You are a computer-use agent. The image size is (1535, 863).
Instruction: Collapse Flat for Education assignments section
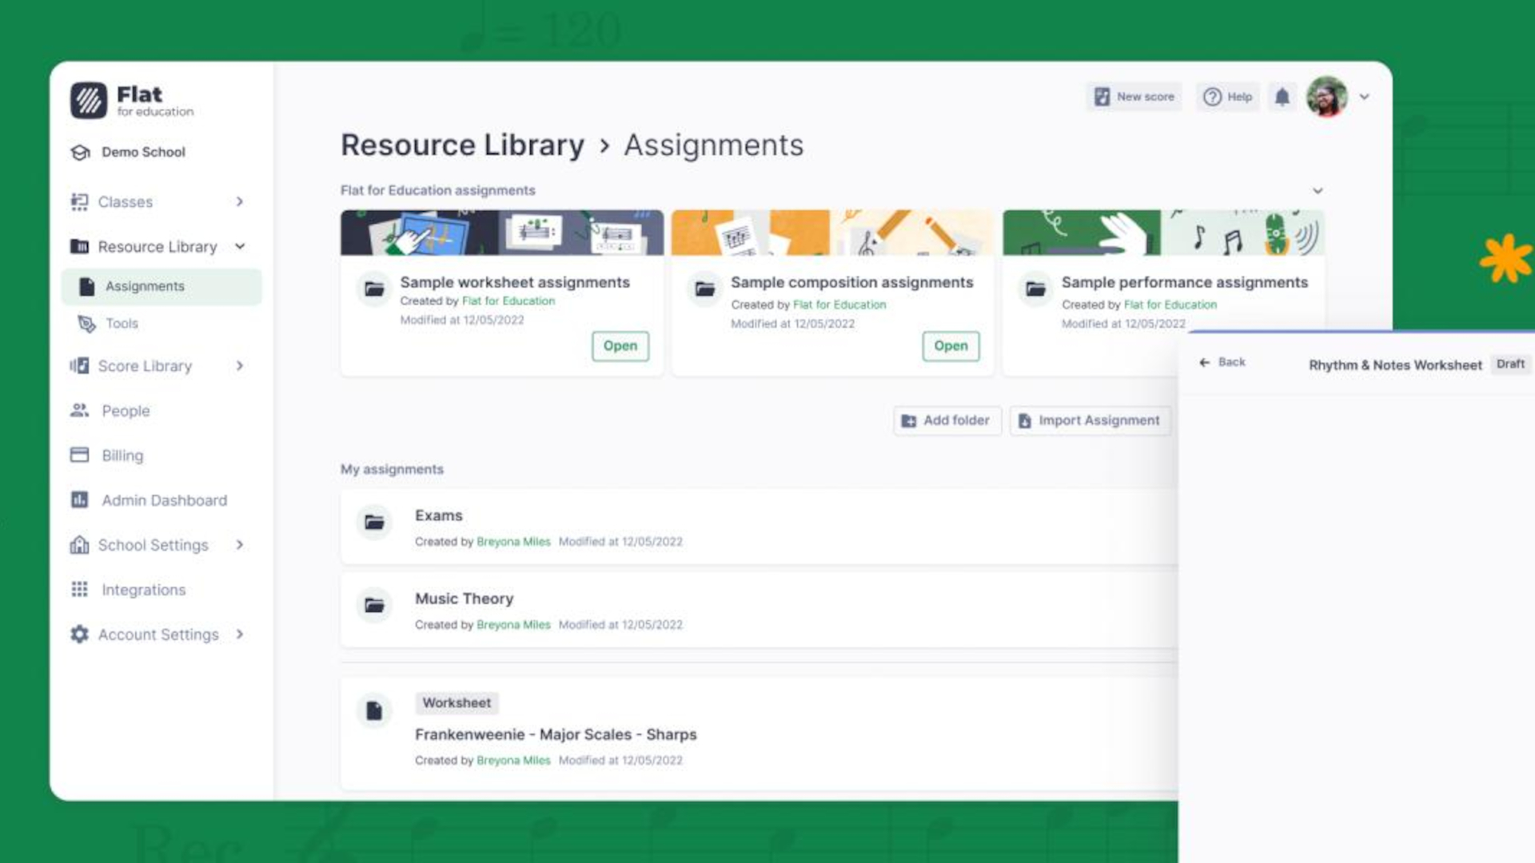point(1318,191)
